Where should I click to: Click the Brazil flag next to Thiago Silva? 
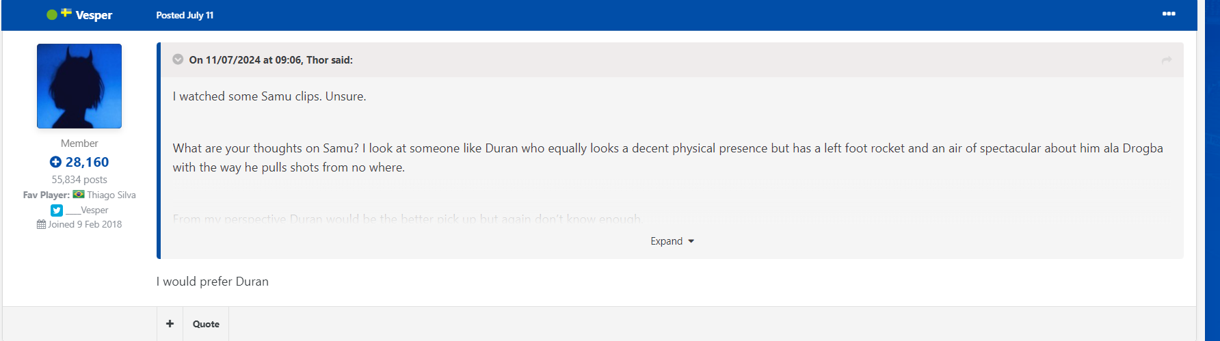pyautogui.click(x=79, y=194)
